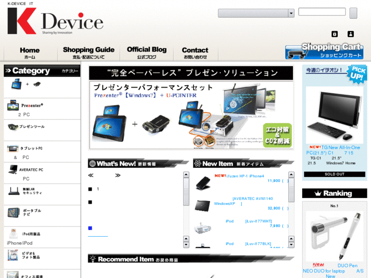The height and width of the screenshot is (278, 371).
Task: Open the lock icon in the header
Action: [335, 34]
